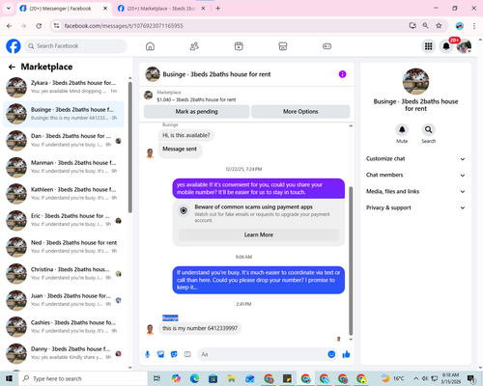Viewport: 483px width, 386px height.
Task: Expand Privacy & support section
Action: (415, 207)
